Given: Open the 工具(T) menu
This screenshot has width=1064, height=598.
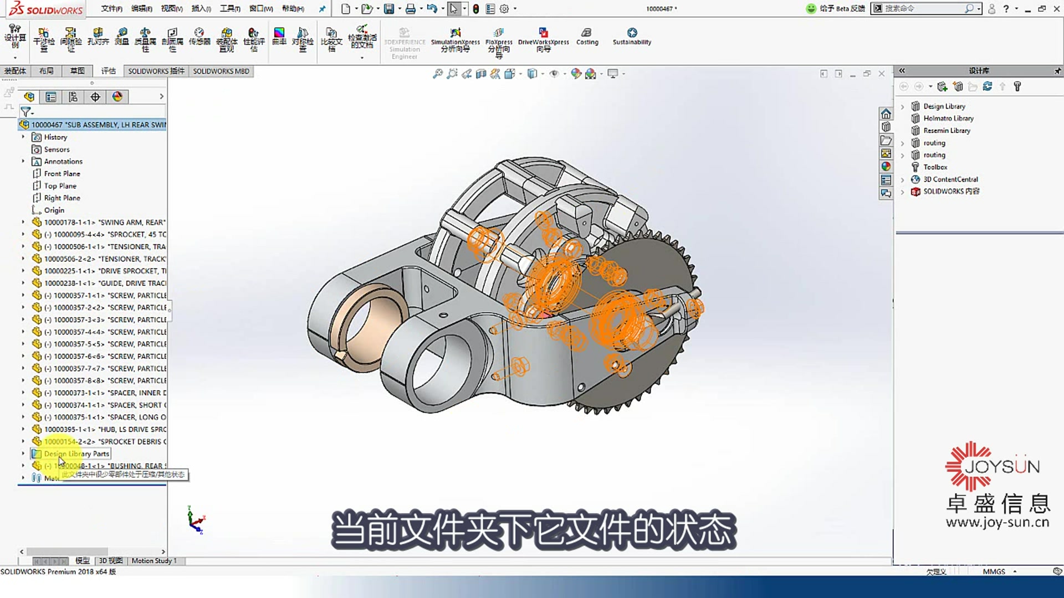Looking at the screenshot, I should [230, 8].
